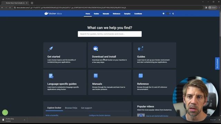Image resolution: width=221 pixels, height=124 pixels.
Task: Click the Guides map pin icon
Action: 141,49
